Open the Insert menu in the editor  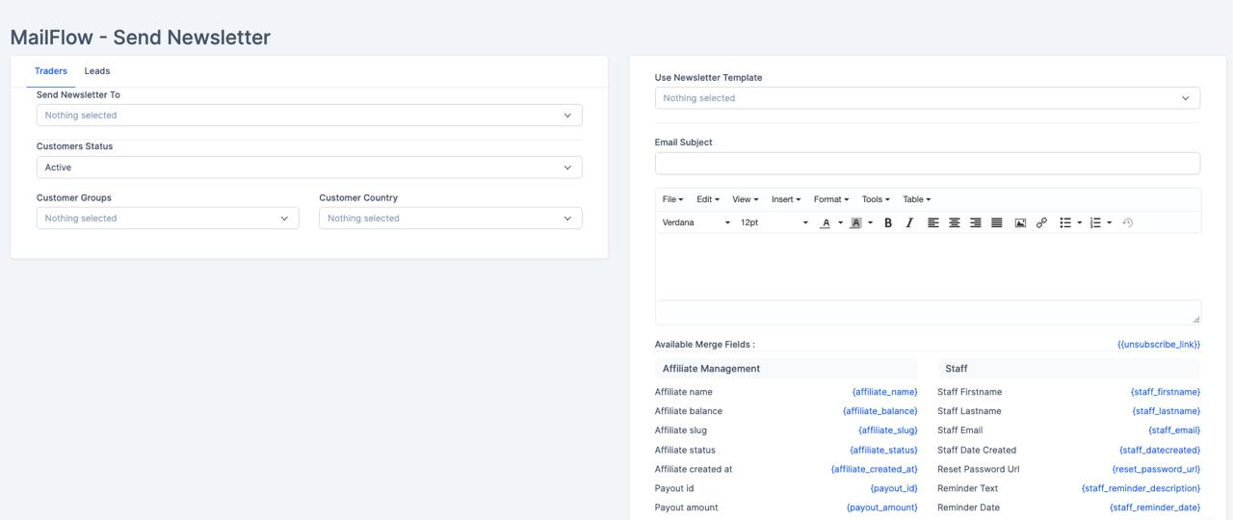pos(785,199)
